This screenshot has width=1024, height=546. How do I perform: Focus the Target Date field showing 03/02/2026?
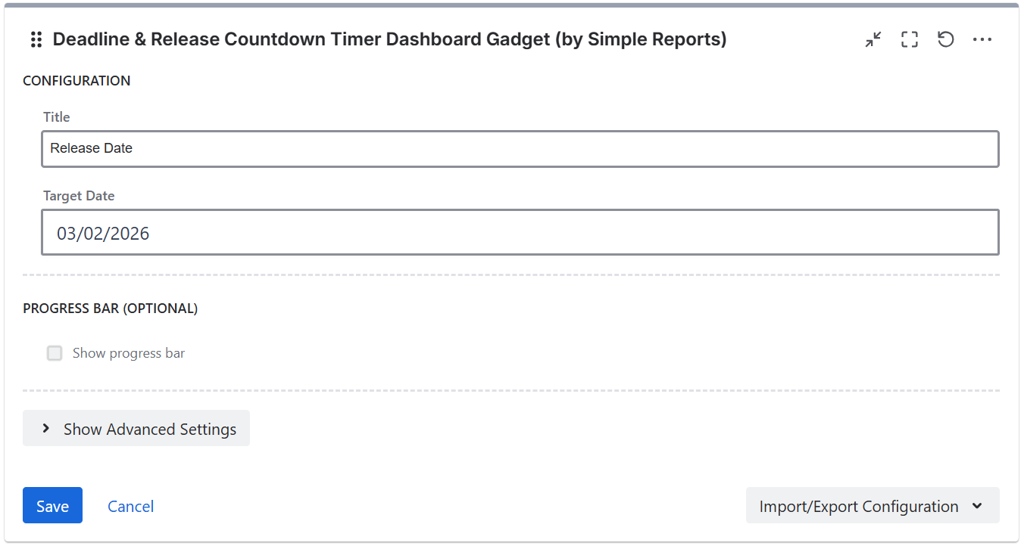520,233
